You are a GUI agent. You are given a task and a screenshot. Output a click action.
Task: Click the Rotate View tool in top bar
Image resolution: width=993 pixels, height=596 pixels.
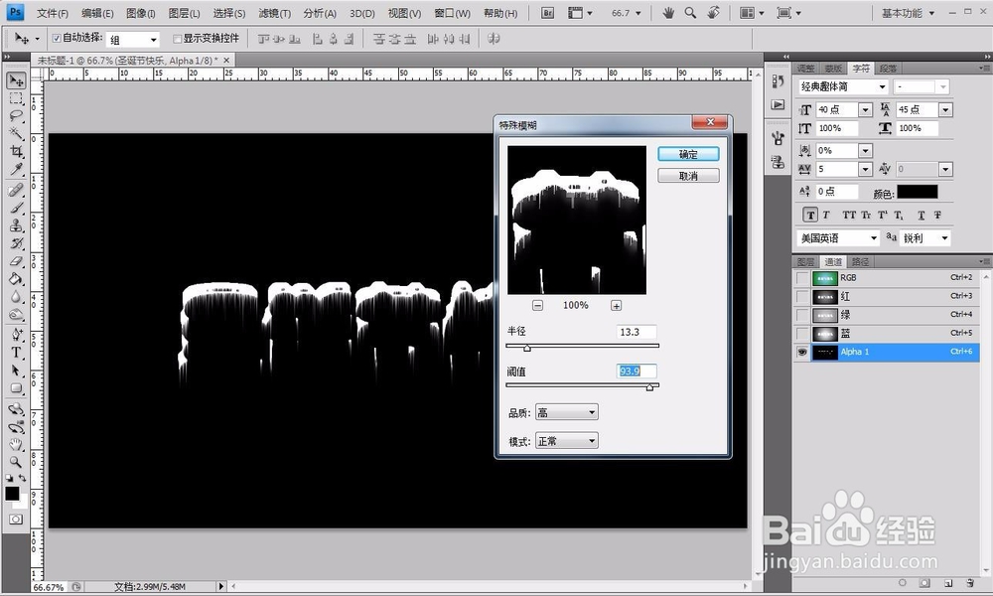[714, 13]
